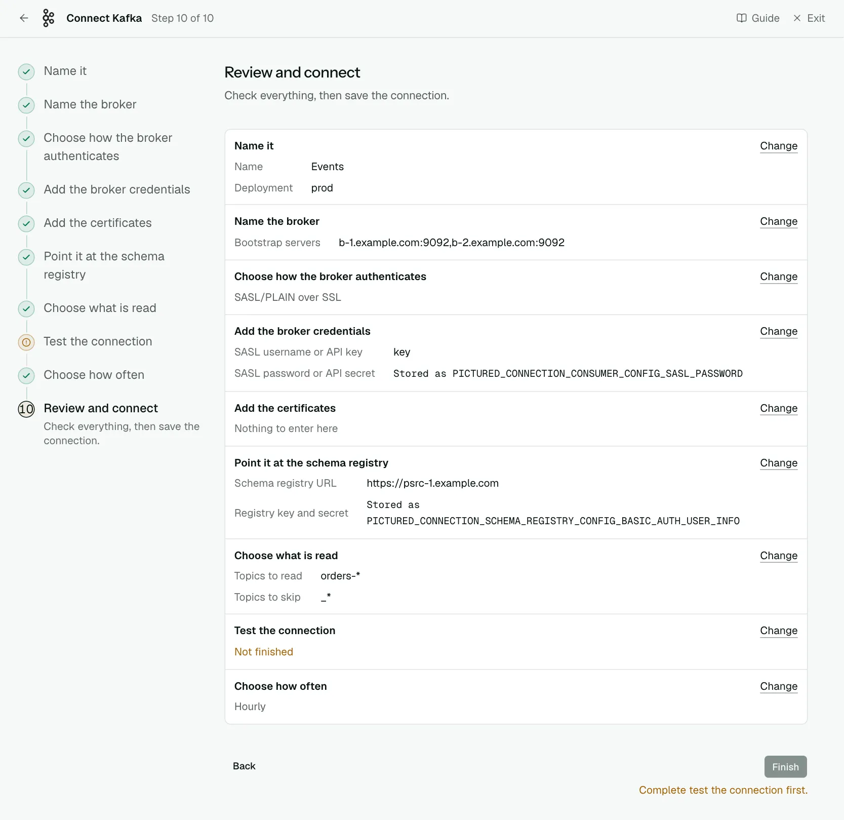Open the Guide book icon

point(741,18)
